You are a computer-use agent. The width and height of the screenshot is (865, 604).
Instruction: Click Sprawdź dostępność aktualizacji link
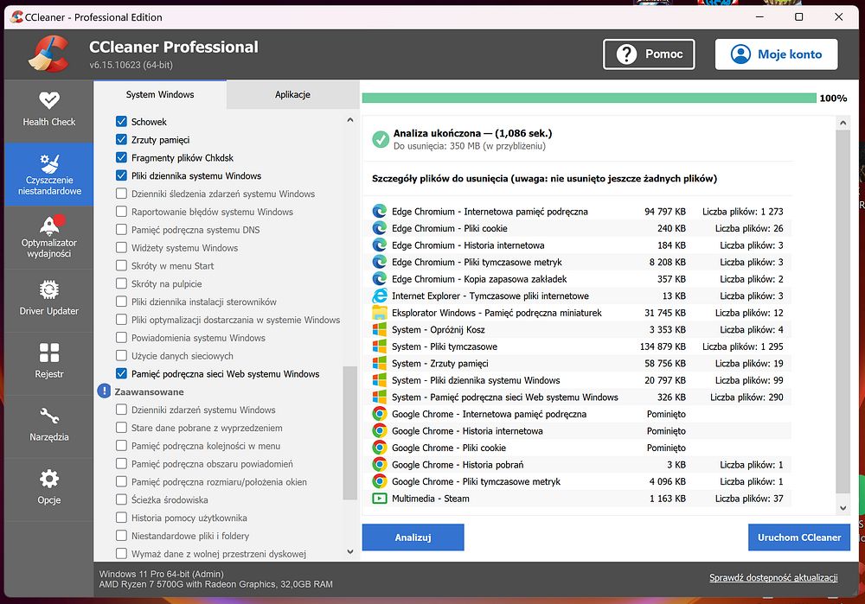click(x=773, y=577)
